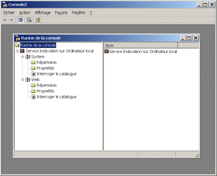Image resolution: width=217 pixels, height=176 pixels.
Task: Open the Affichage menu
Action: coord(43,13)
